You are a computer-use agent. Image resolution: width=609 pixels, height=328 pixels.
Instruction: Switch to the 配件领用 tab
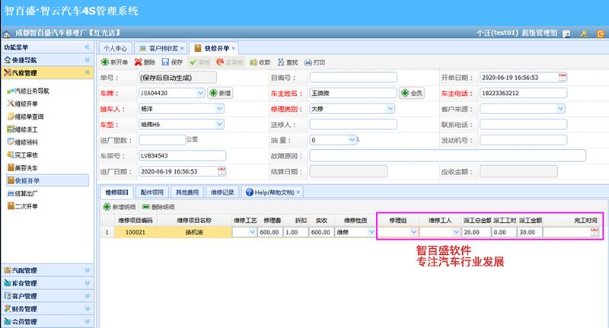point(151,192)
